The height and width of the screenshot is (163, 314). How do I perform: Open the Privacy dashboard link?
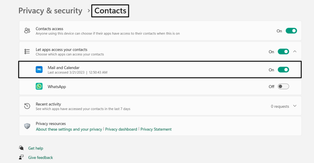coord(121,129)
